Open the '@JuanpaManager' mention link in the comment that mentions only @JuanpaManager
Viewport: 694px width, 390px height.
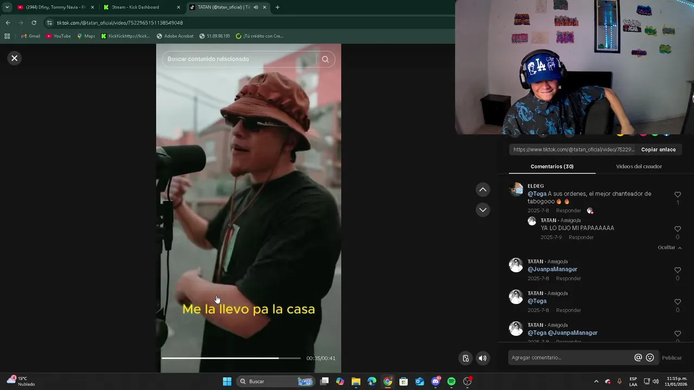(552, 269)
